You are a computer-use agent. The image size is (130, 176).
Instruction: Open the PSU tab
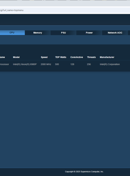[63, 33]
